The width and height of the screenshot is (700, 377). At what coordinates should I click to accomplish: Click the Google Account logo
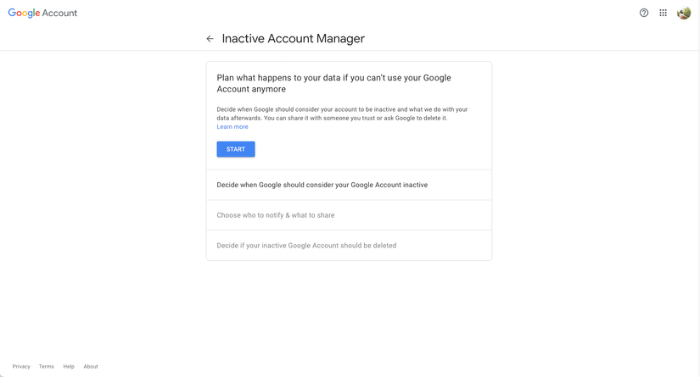(42, 13)
